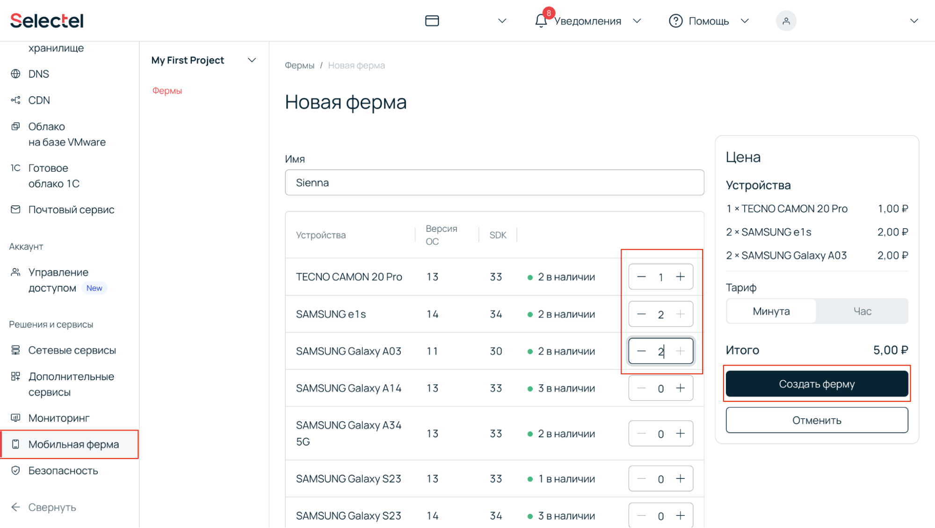Add one SAMSUNG Galaxy A14 device
The width and height of the screenshot is (935, 528).
pyautogui.click(x=681, y=388)
